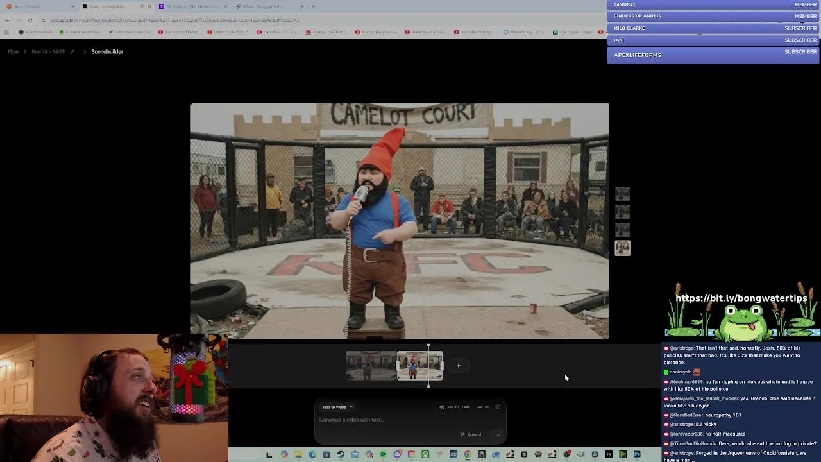Select the top thumbnail beside the preview
Image resolution: width=821 pixels, height=462 pixels.
click(622, 194)
